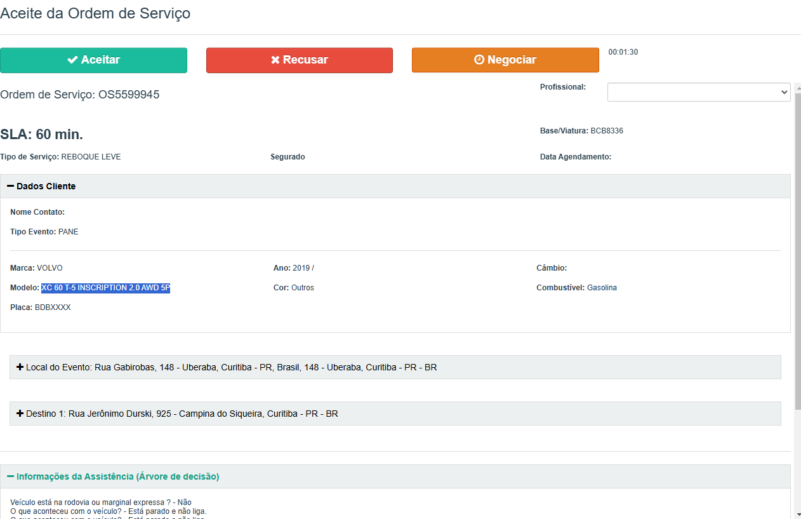Click the X icon on Recusar
Viewport: 801px width, 519px height.
coord(275,60)
